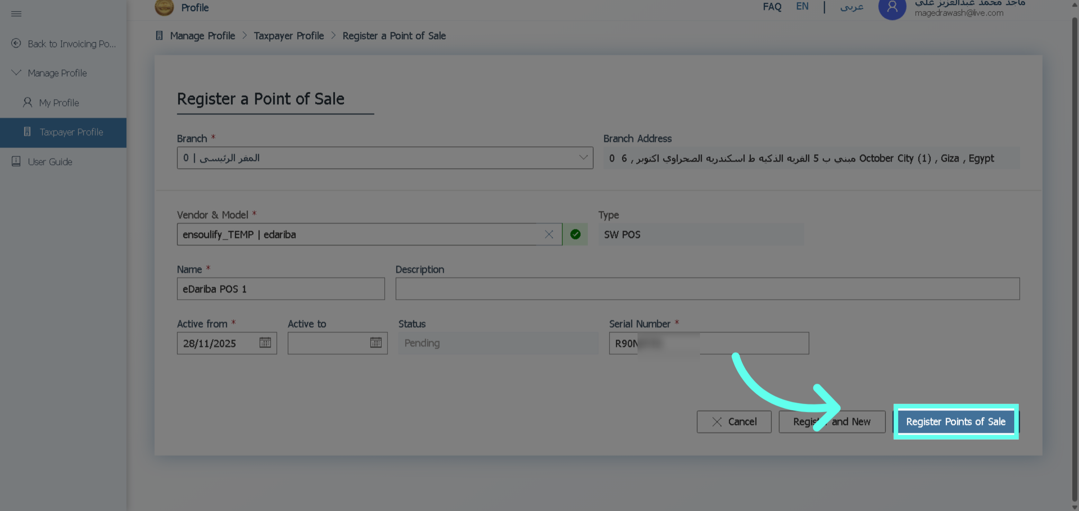Open My Profile in sidebar
This screenshot has height=511, width=1079.
[x=58, y=103]
